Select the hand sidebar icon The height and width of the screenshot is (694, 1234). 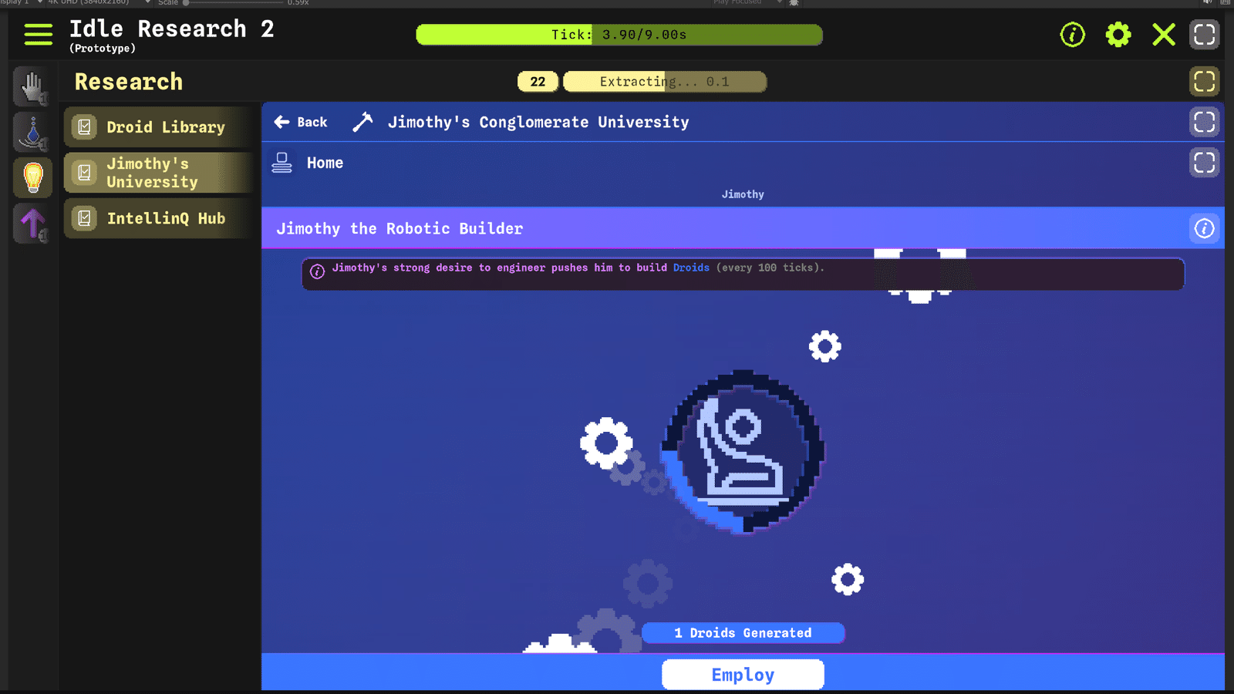pyautogui.click(x=32, y=87)
